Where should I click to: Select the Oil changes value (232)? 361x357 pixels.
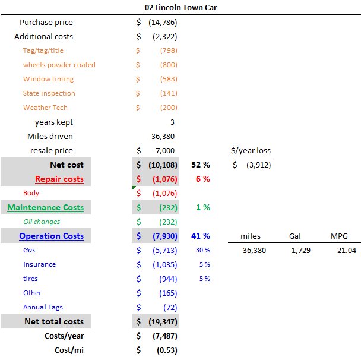point(168,222)
